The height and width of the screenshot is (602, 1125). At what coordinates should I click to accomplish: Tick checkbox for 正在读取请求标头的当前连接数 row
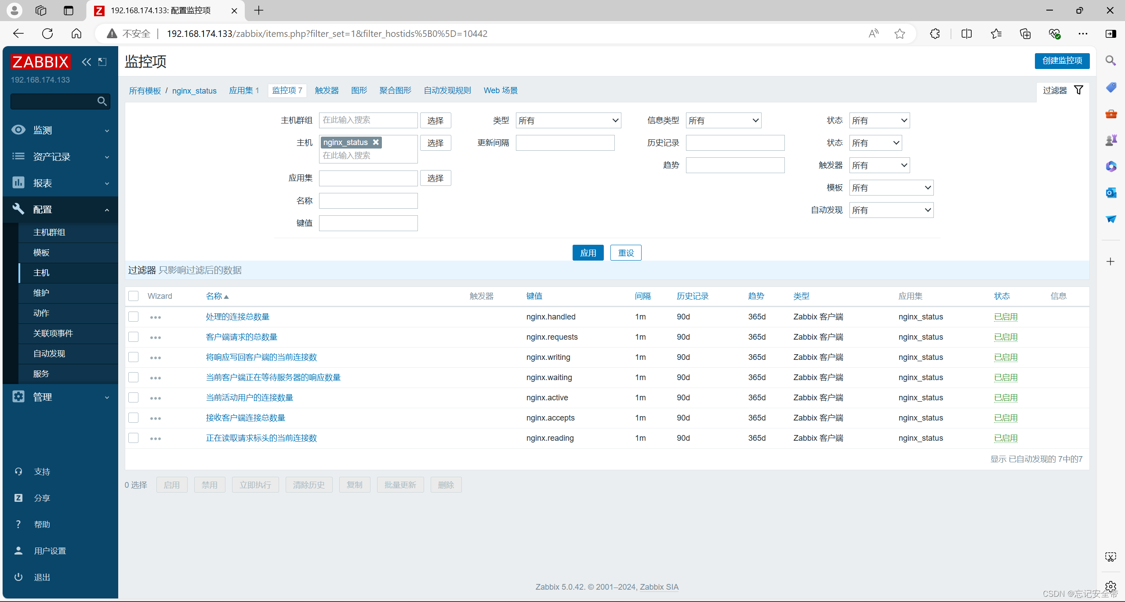[134, 438]
